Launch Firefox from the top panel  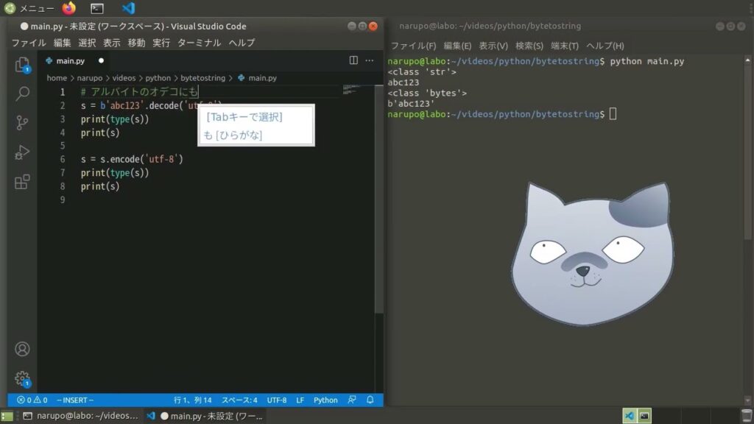tap(69, 8)
